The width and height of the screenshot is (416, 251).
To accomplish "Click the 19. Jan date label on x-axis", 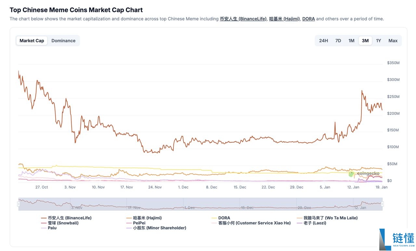I will (381, 187).
